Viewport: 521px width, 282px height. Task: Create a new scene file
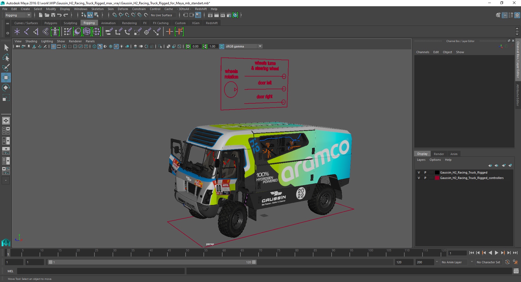[x=40, y=15]
